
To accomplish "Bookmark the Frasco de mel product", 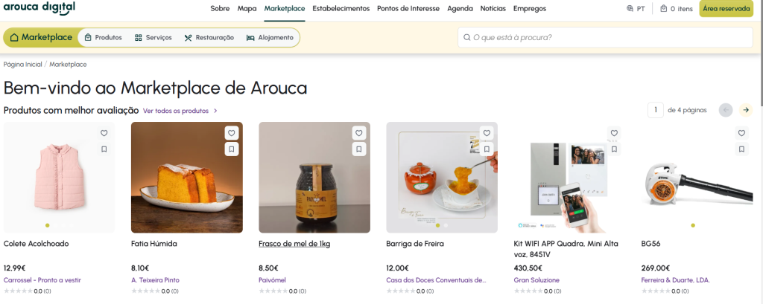I will coord(359,149).
